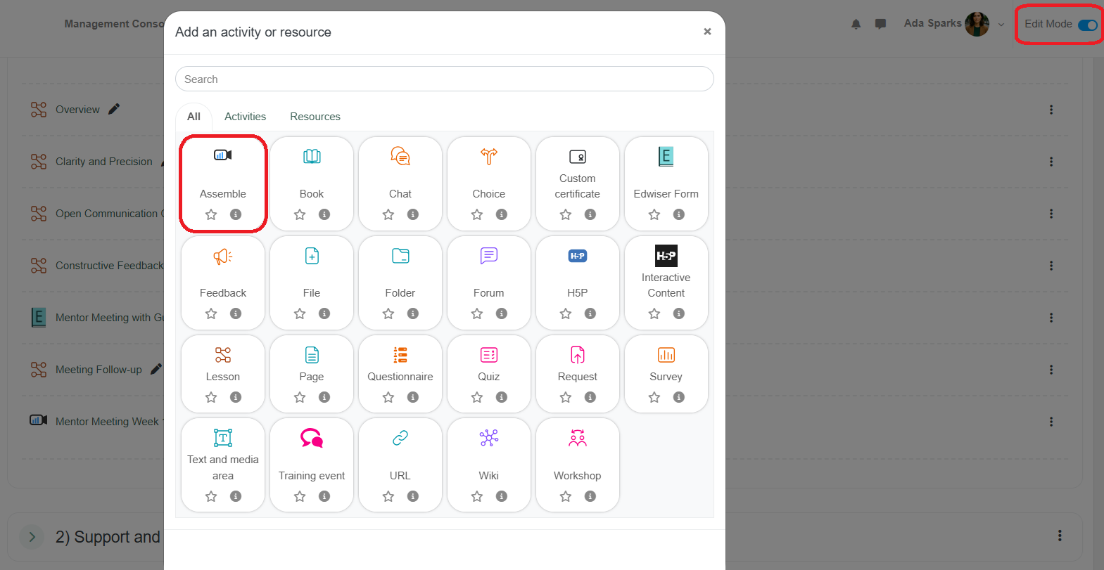Open Support section actions menu

point(1060,536)
